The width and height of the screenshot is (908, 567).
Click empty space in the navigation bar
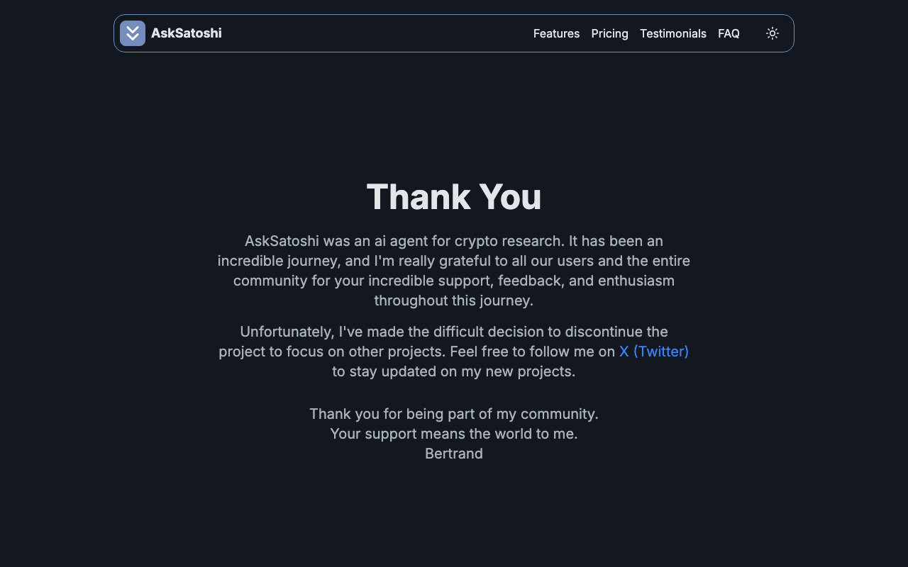[x=376, y=33]
